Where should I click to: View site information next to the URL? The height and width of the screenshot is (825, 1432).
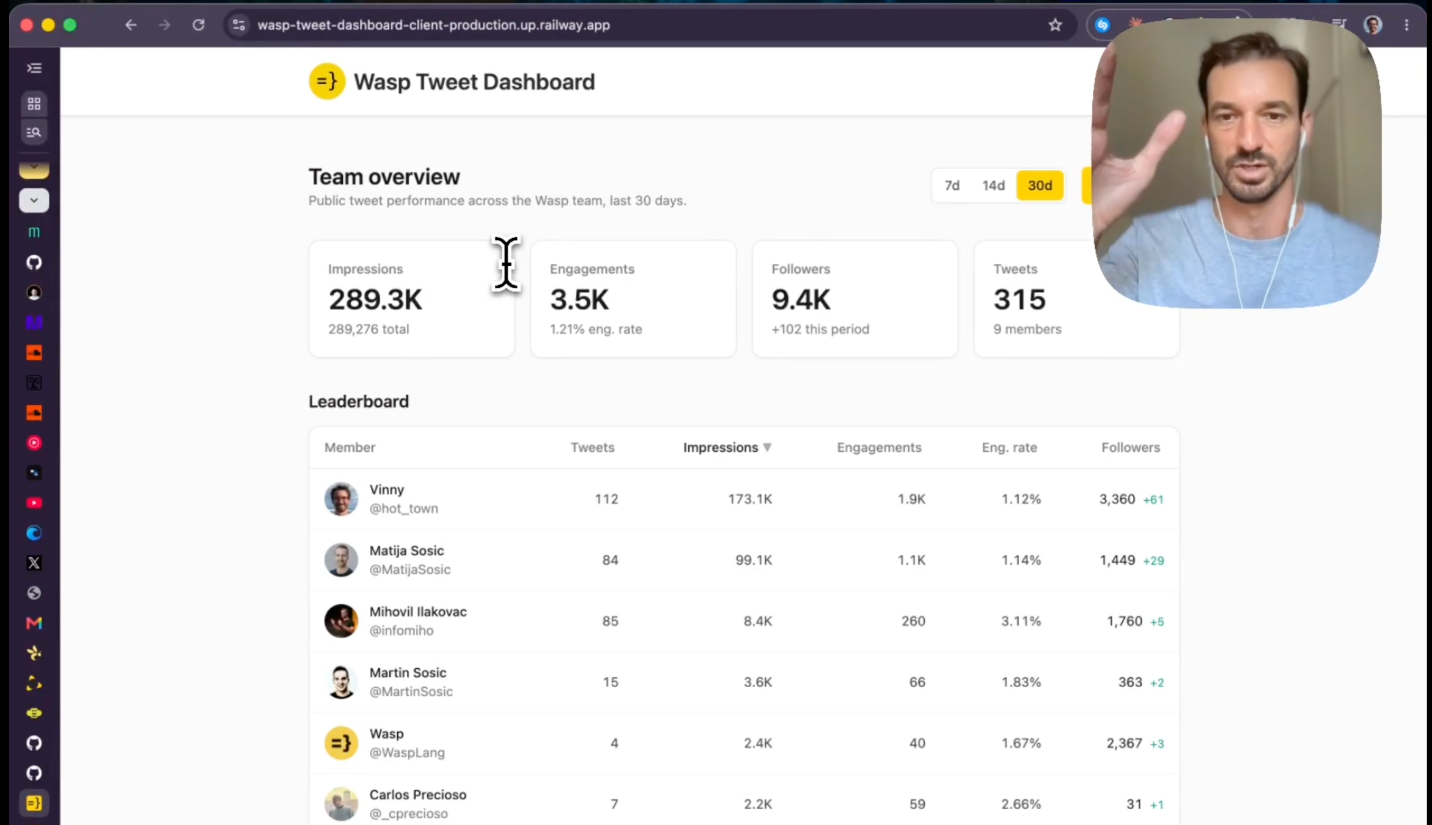[239, 25]
